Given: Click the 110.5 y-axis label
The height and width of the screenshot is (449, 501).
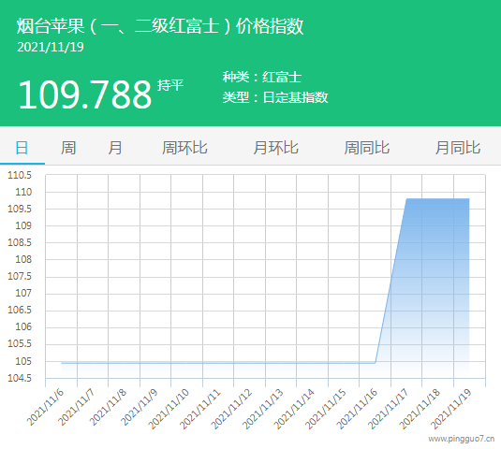Looking at the screenshot, I should click(20, 175).
